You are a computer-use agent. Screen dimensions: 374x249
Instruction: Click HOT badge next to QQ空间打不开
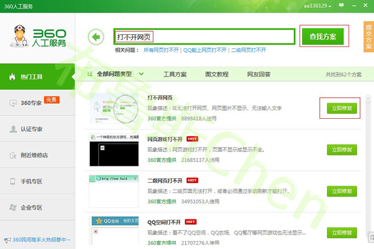[x=191, y=222]
